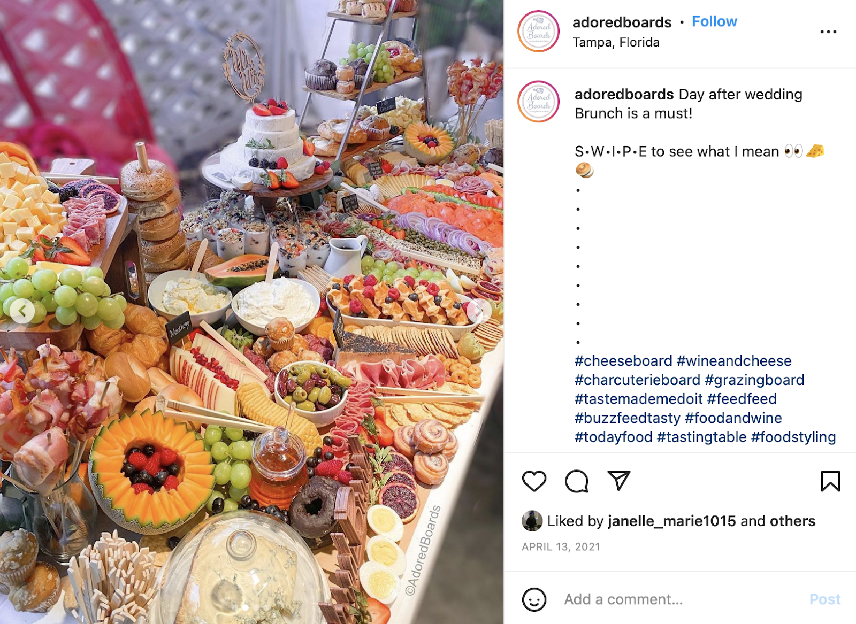856x624 pixels.
Task: Open more options three-dot menu
Action: coord(828,32)
